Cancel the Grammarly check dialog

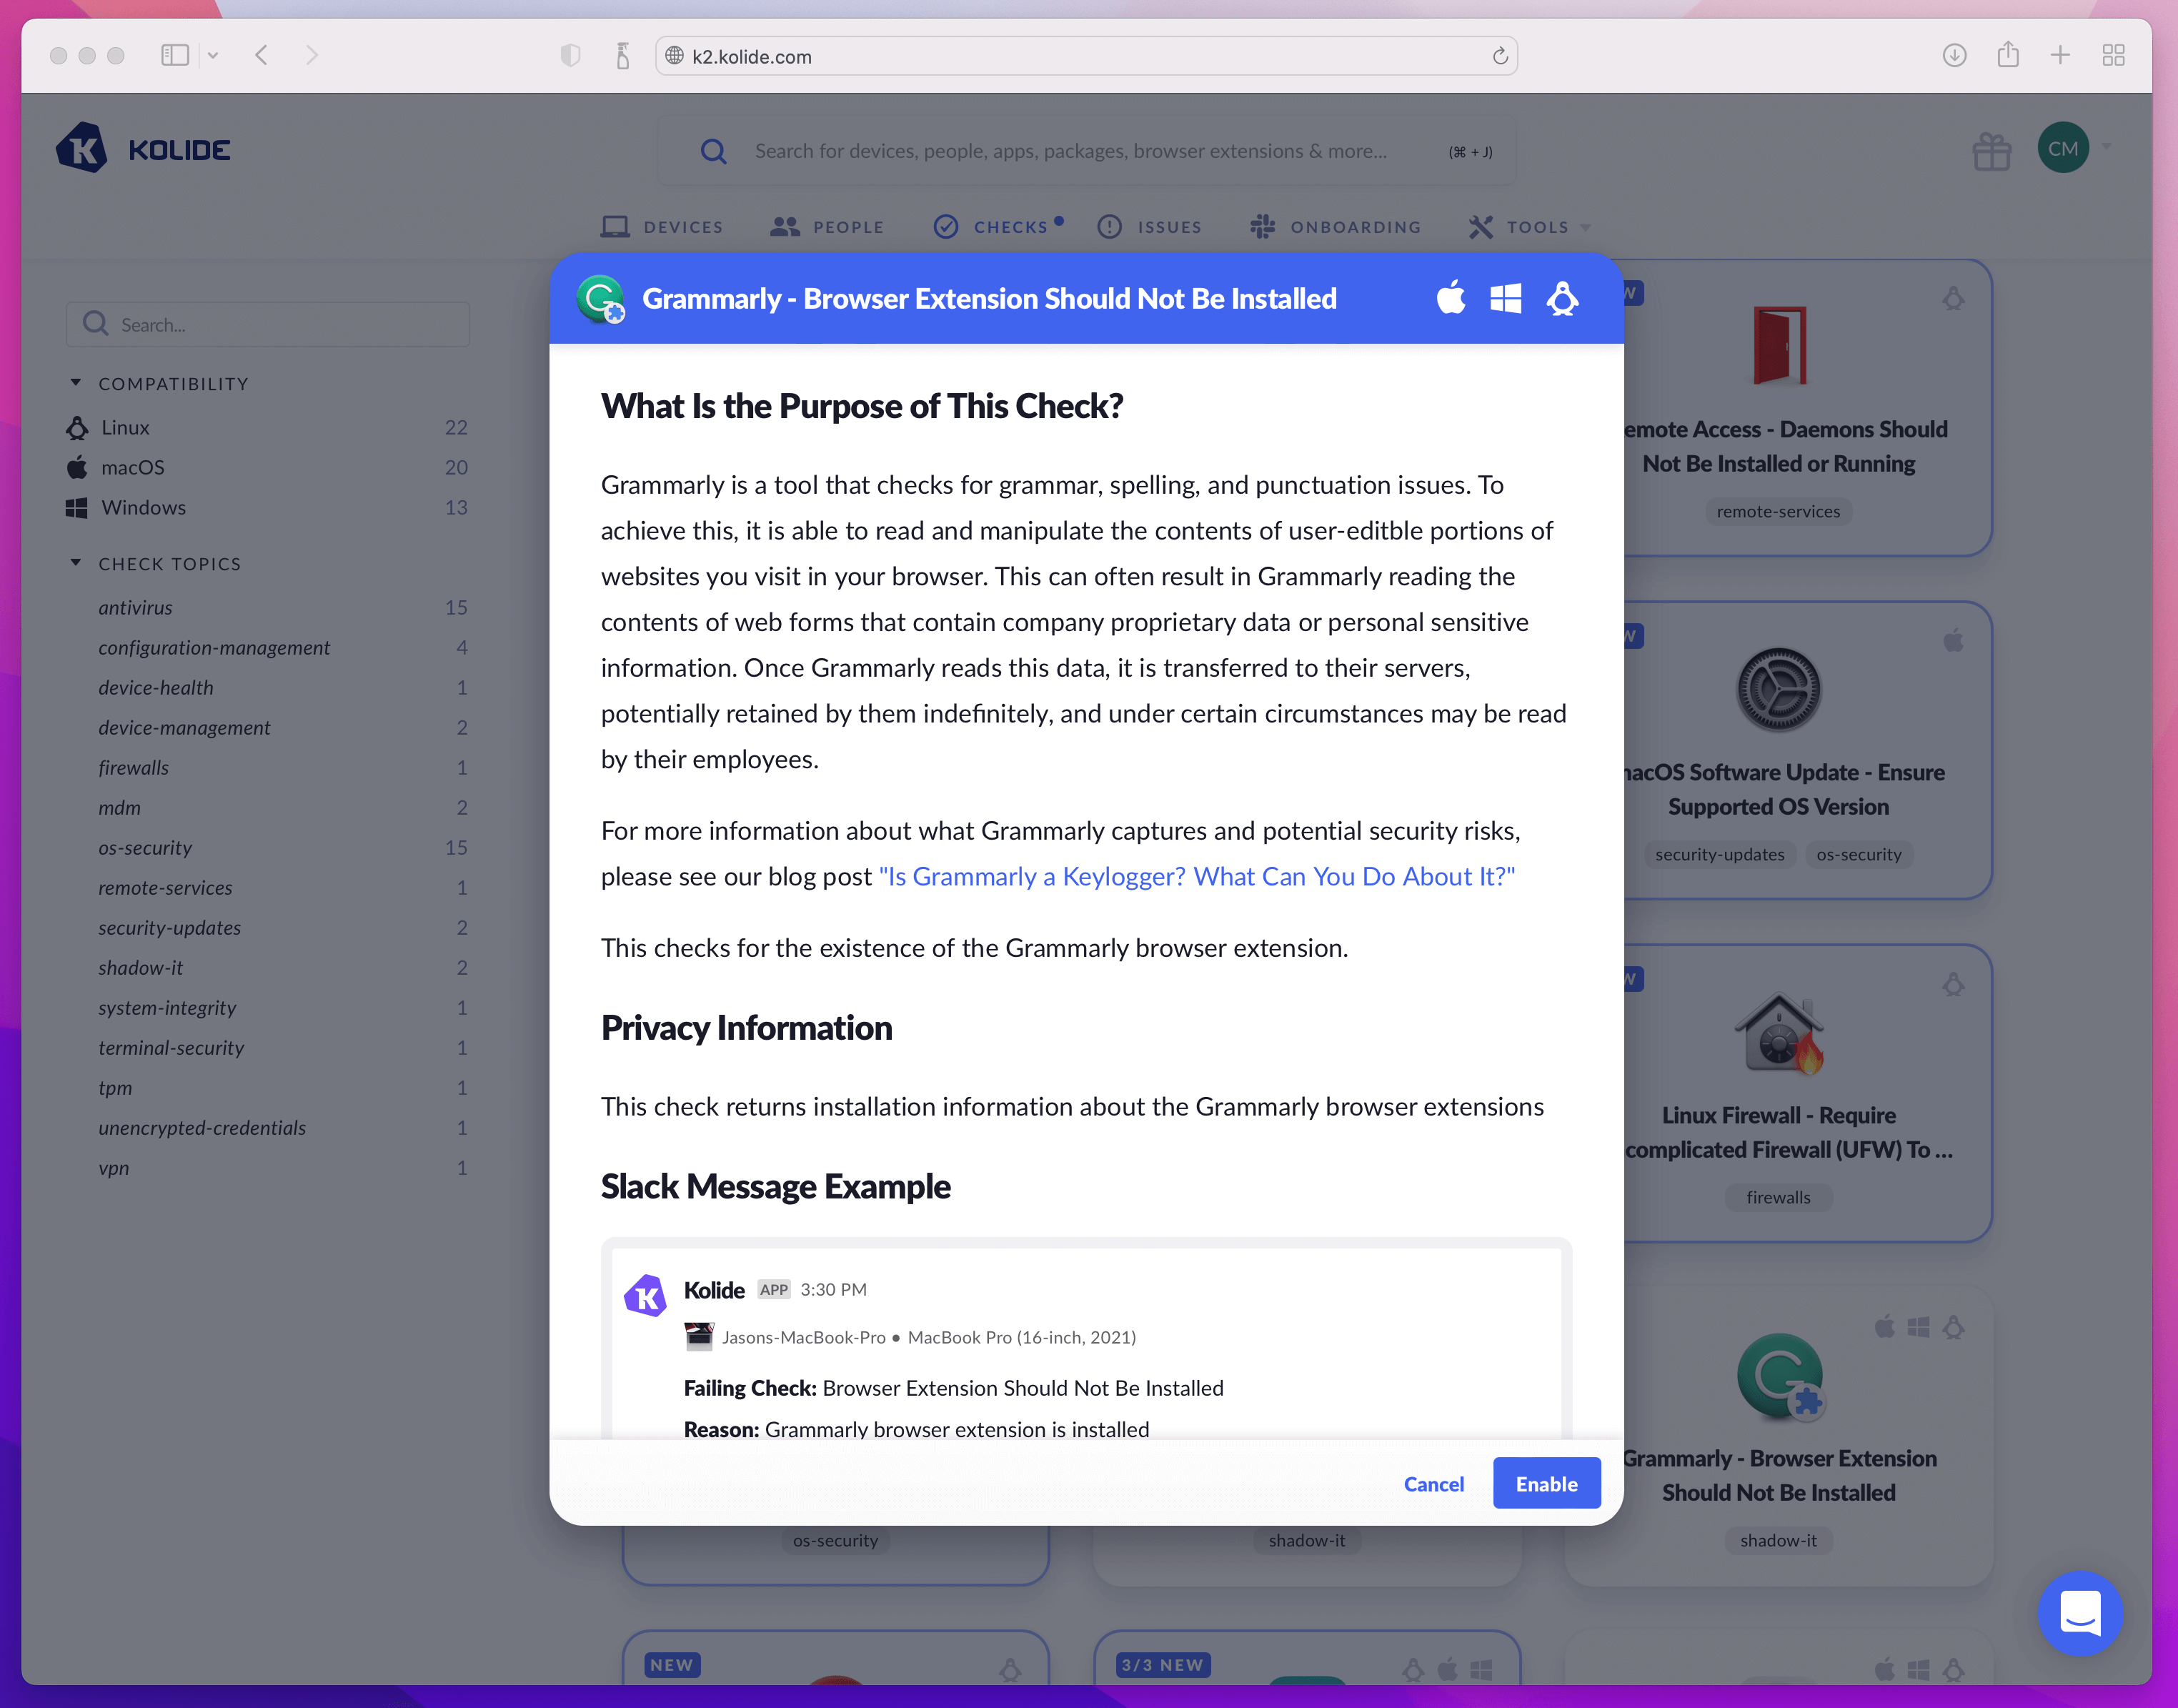[1433, 1484]
